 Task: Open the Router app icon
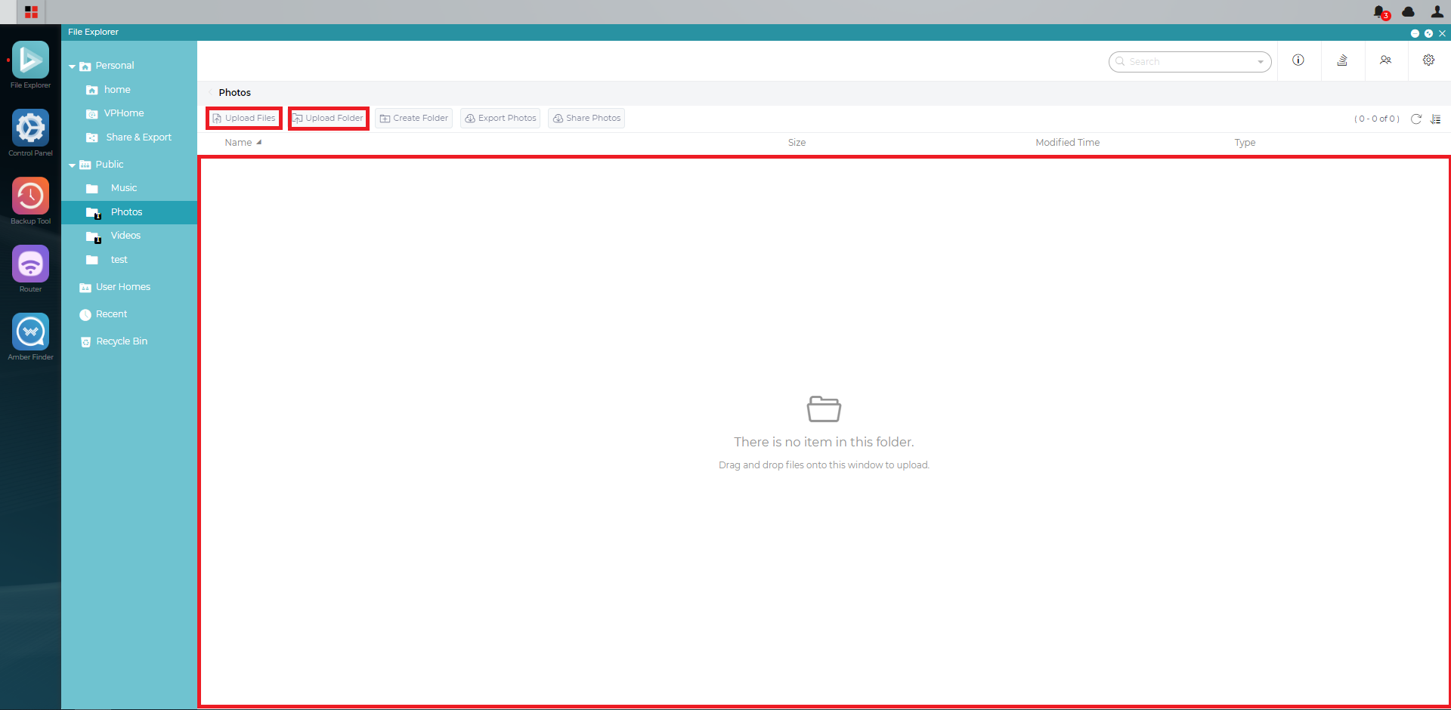pyautogui.click(x=30, y=264)
